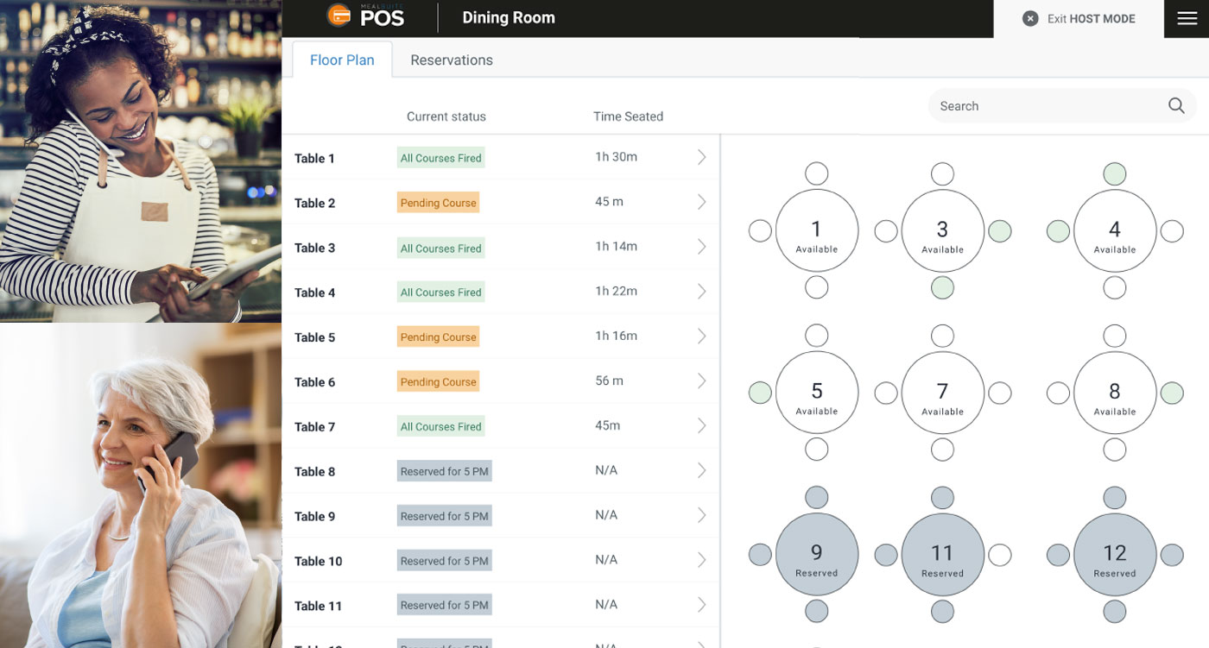Click Table 10 Reserved for 5 PM badge

tap(444, 561)
